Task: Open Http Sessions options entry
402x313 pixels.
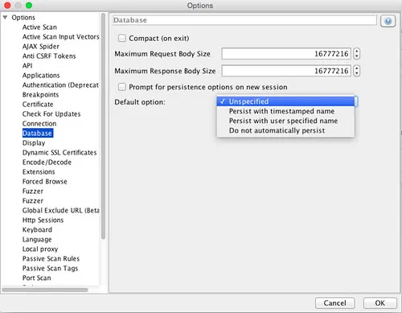Action: tap(43, 220)
